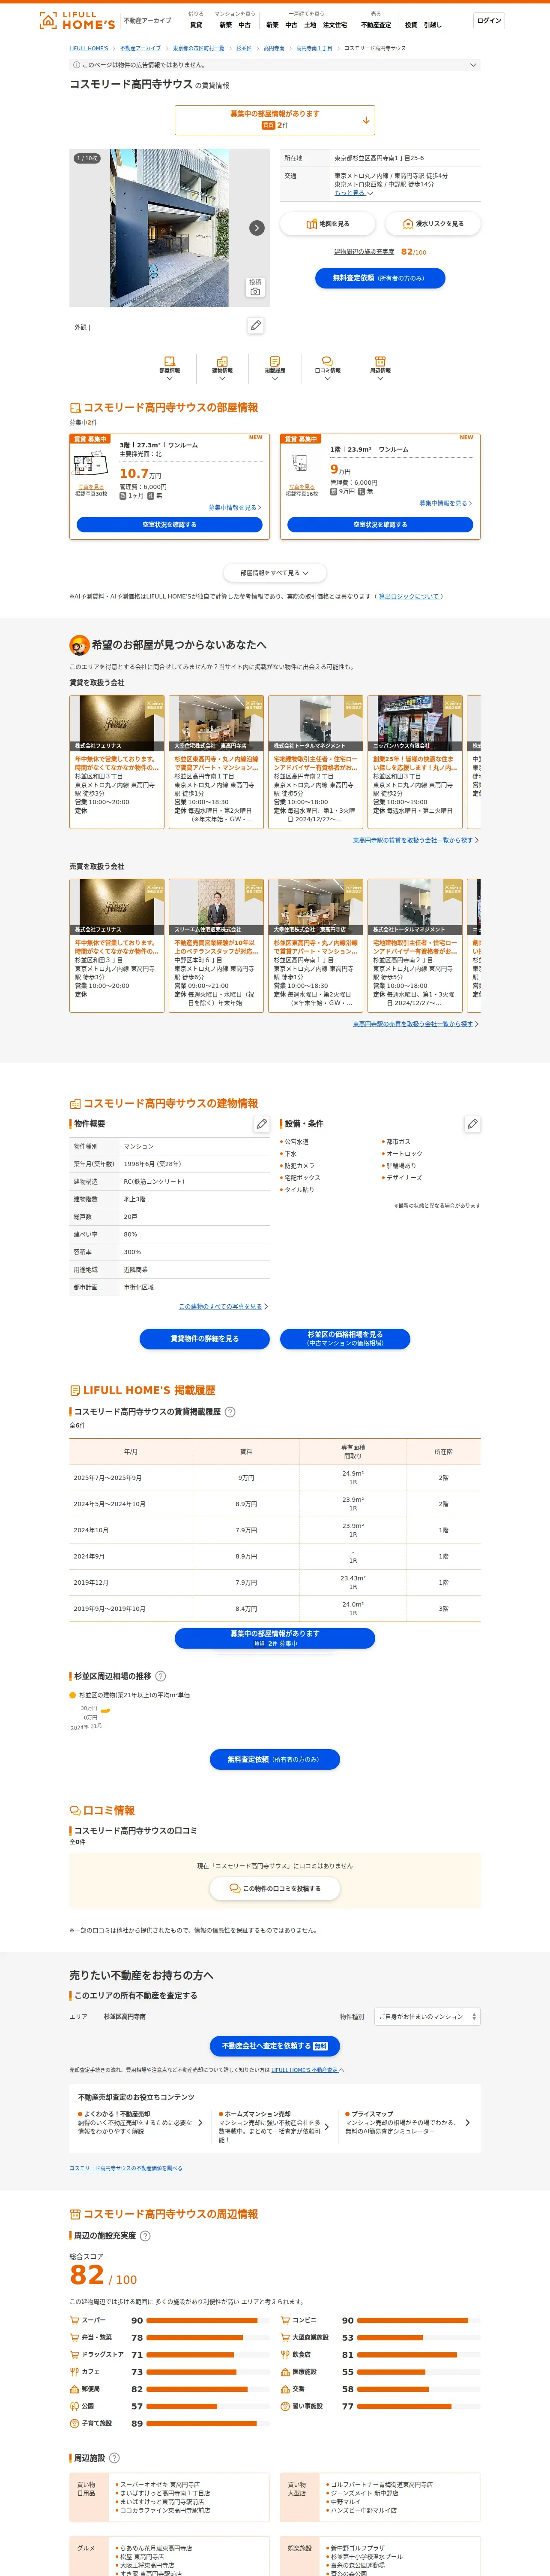Open 算出ロジックについて link
The height and width of the screenshot is (2576, 550).
click(409, 597)
